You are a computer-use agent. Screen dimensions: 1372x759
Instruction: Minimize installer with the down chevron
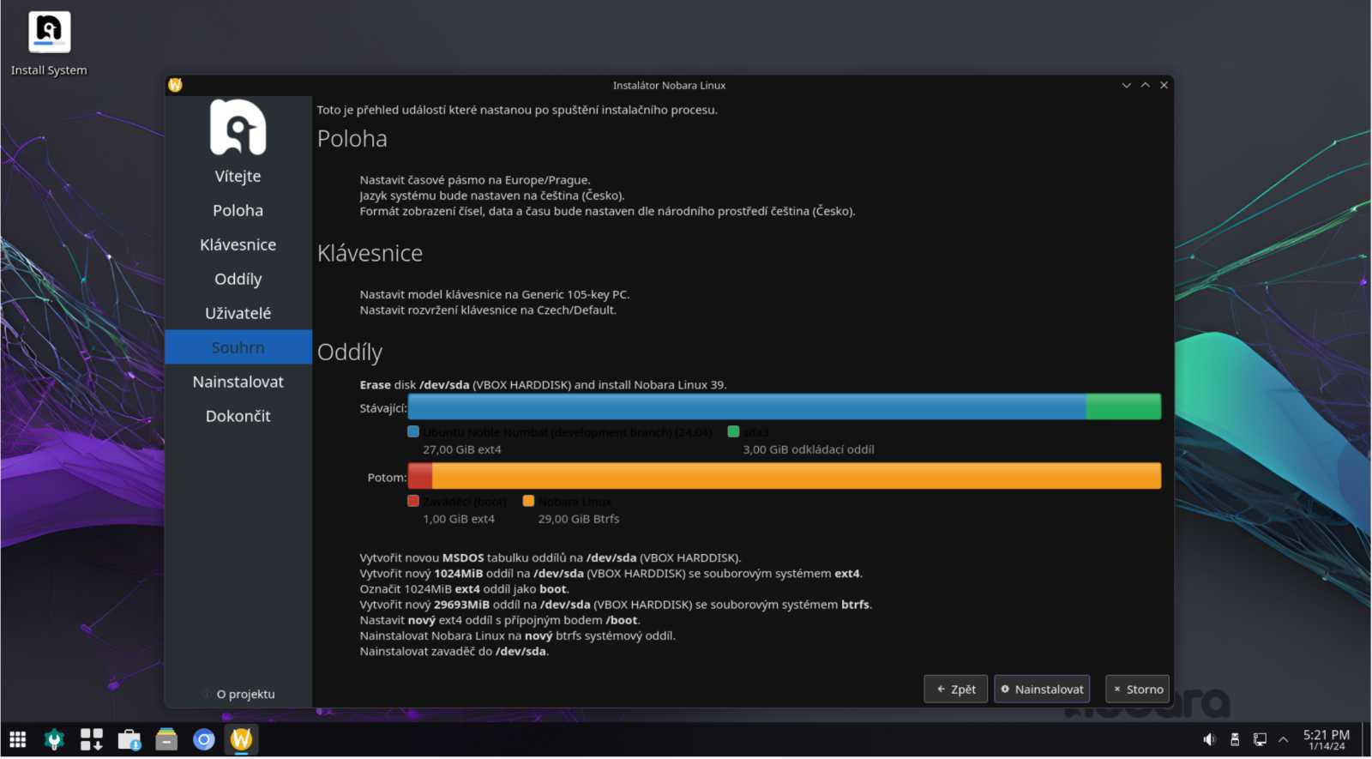coord(1127,85)
